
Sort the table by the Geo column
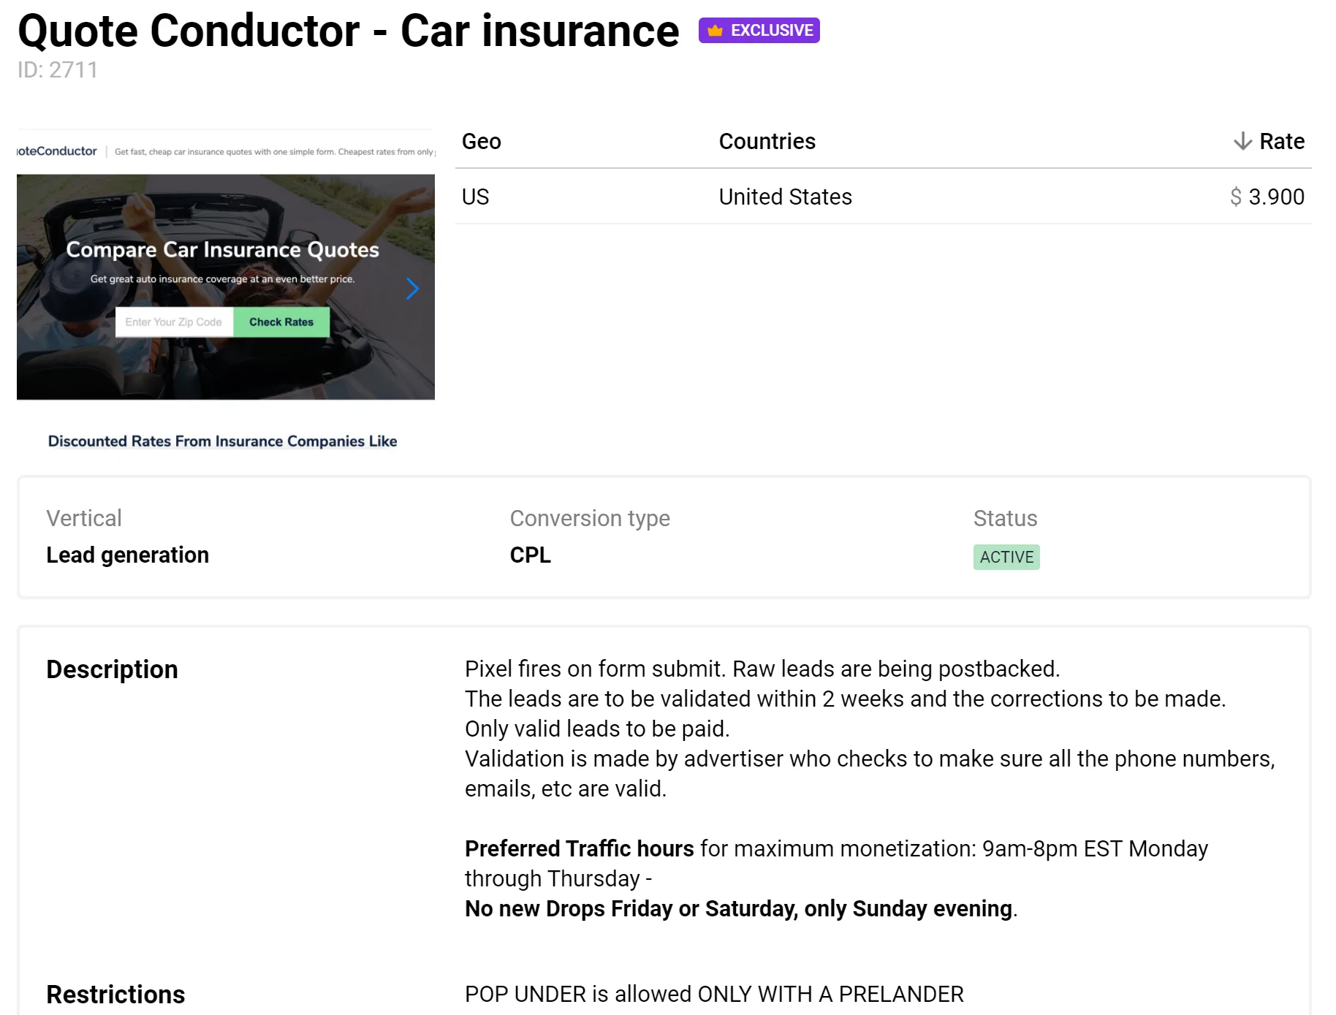[481, 141]
